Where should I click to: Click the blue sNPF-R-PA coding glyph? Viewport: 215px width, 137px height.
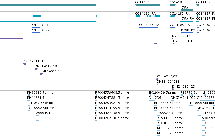36,32
